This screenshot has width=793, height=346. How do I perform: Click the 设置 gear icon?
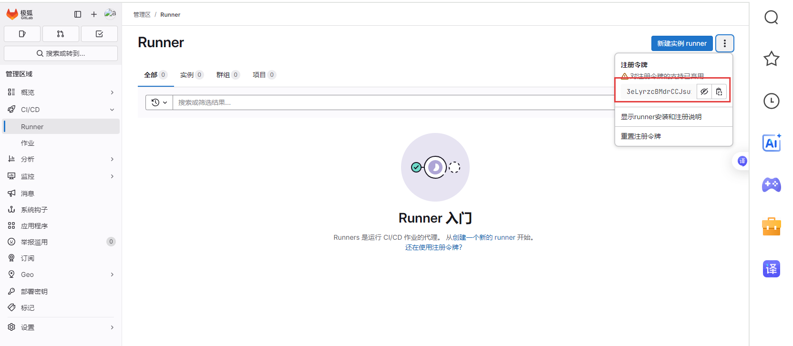[11, 327]
